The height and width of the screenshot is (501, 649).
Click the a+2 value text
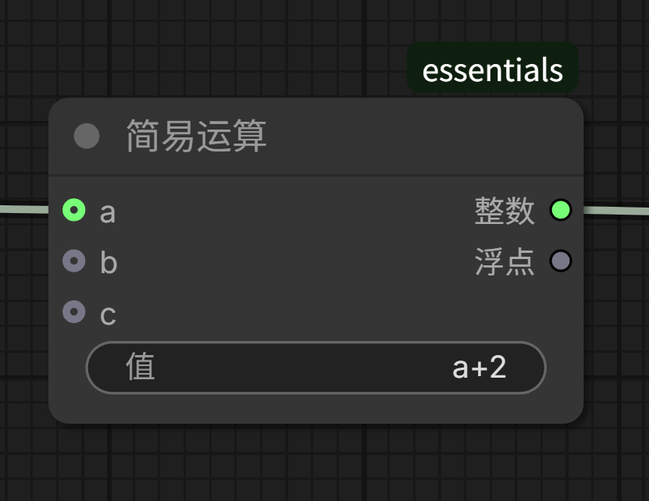479,367
